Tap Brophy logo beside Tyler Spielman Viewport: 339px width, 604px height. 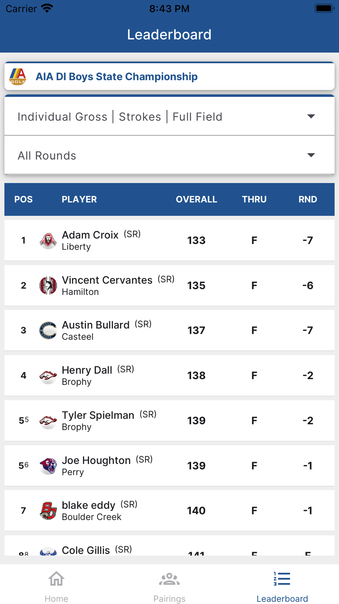point(48,421)
